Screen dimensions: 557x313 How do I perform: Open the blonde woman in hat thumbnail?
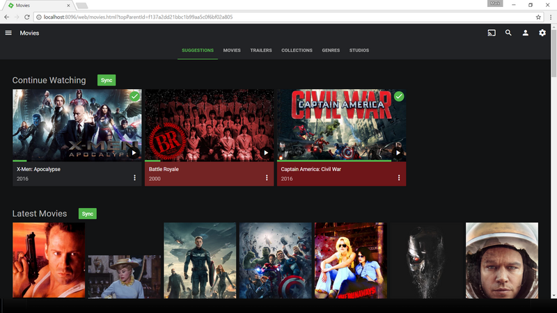pos(125,277)
